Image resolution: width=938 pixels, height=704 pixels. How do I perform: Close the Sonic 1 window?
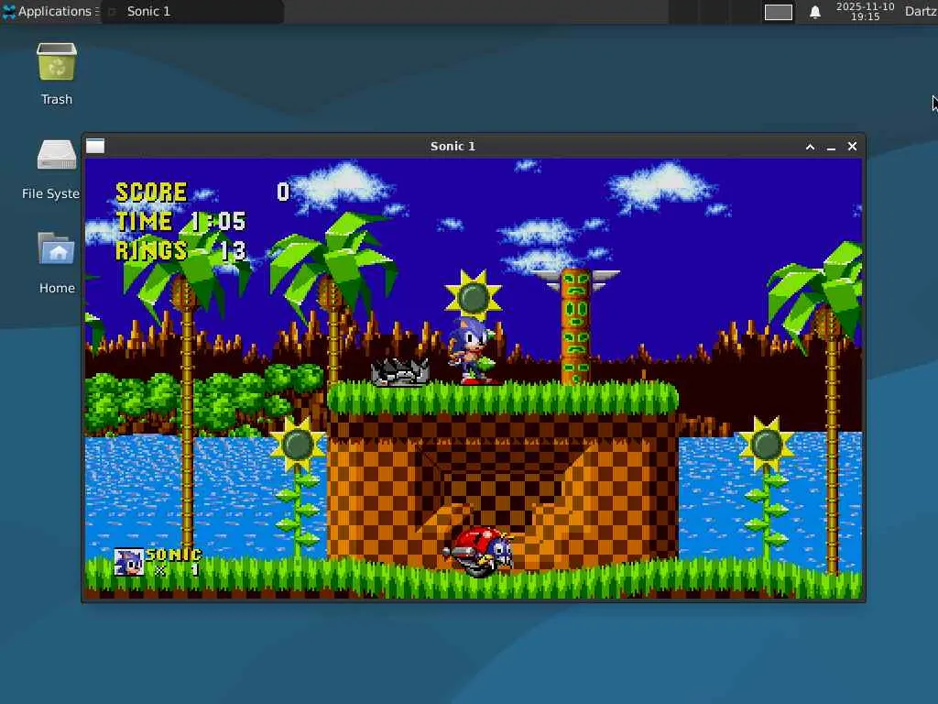pos(853,146)
